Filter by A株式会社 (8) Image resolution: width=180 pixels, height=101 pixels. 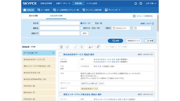pyautogui.click(x=39, y=86)
